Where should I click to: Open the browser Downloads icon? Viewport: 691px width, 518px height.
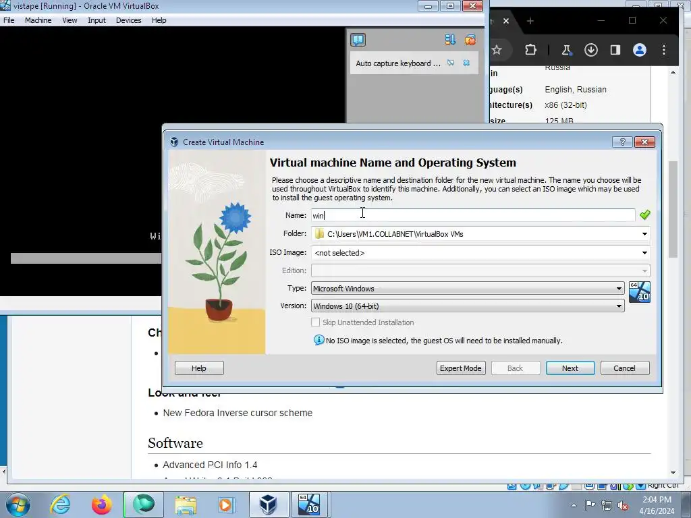591,50
